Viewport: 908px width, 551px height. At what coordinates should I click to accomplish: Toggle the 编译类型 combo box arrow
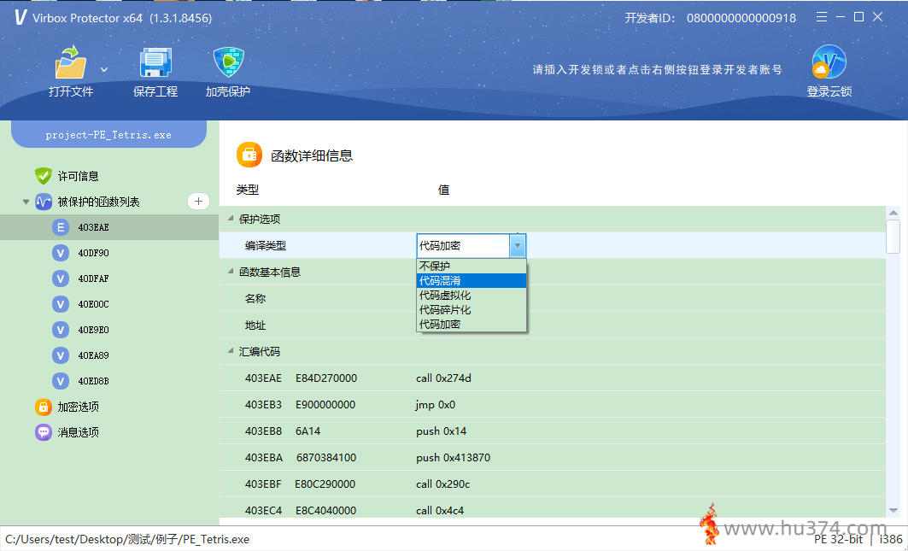(518, 246)
